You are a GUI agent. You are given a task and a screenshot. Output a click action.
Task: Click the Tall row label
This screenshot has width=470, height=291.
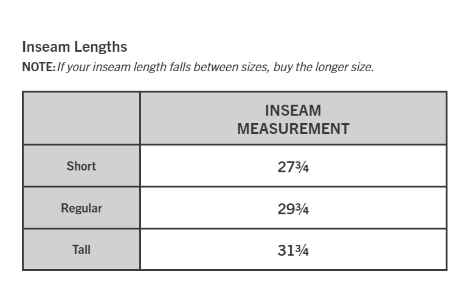81,250
